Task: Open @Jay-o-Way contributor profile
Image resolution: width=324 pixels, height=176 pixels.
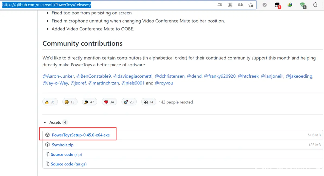Action: coord(55,83)
